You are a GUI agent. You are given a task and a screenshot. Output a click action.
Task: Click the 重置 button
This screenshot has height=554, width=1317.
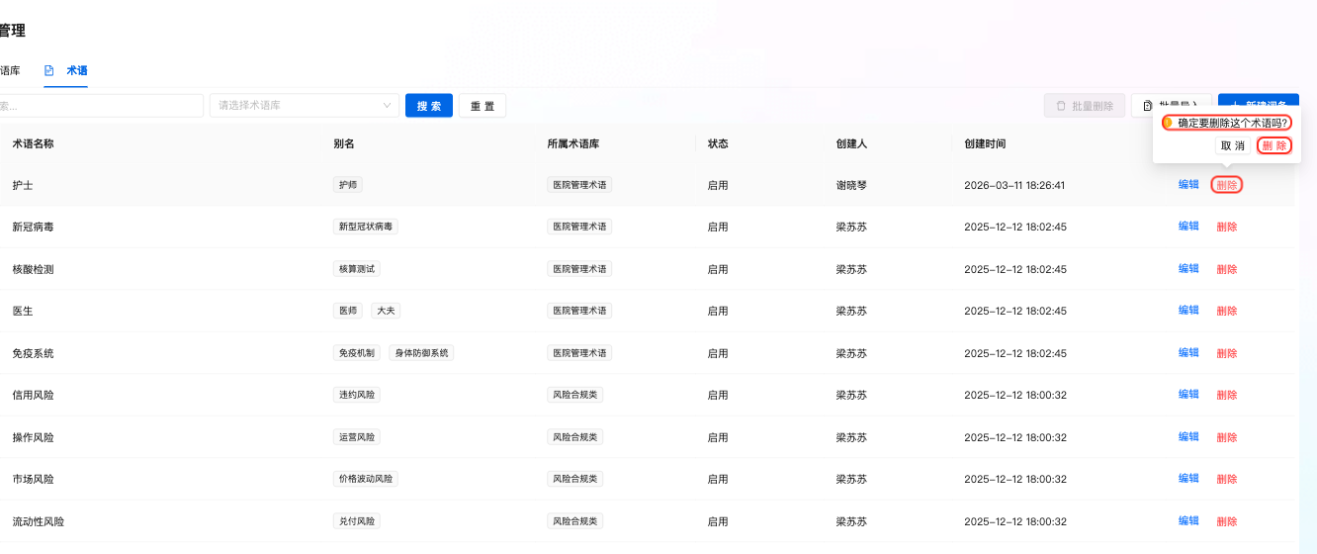point(483,106)
